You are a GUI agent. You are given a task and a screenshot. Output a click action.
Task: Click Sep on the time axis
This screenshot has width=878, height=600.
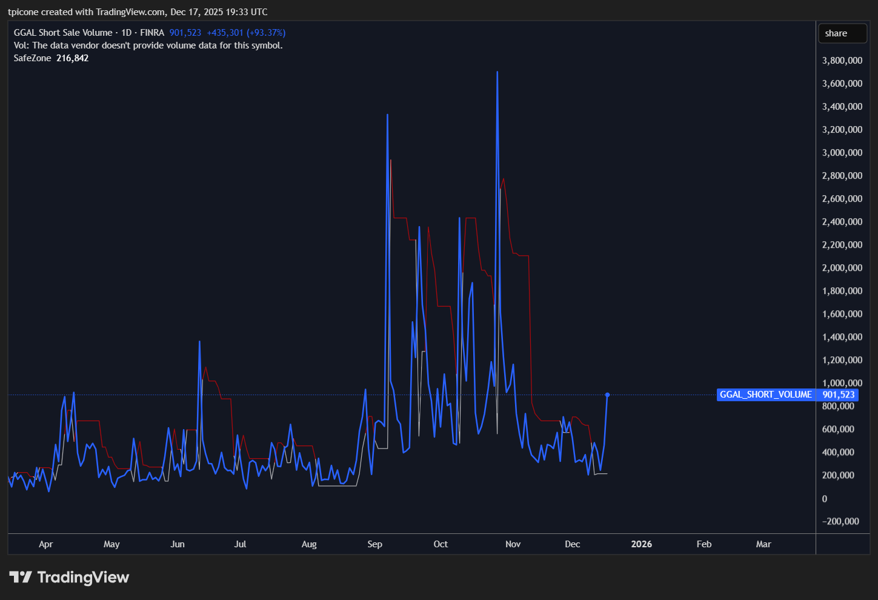point(374,544)
